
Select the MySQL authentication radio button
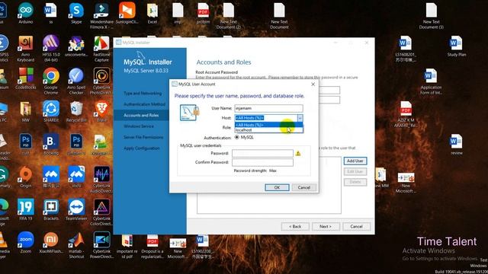(x=237, y=137)
